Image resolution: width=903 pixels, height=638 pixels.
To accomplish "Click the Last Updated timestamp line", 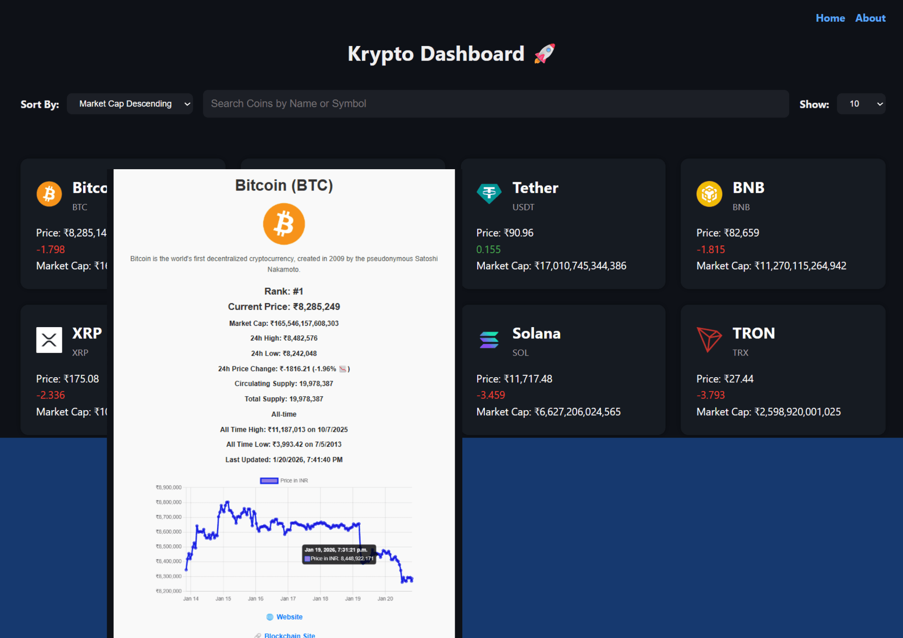I will (x=284, y=460).
